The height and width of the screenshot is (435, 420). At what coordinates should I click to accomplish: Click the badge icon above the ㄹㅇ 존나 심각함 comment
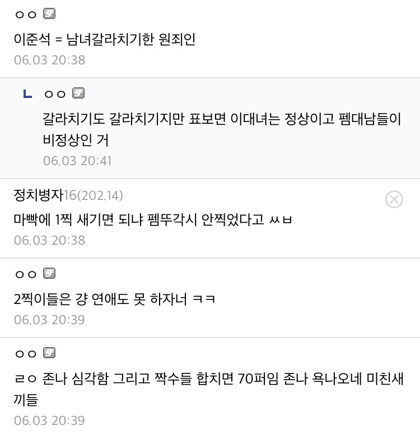pos(49,353)
